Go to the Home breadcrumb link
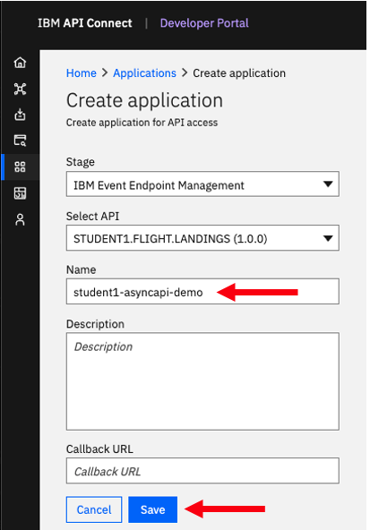This screenshot has width=370, height=530. [x=82, y=73]
